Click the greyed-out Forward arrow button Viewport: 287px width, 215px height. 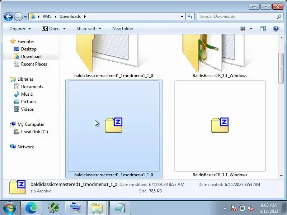tap(18, 16)
